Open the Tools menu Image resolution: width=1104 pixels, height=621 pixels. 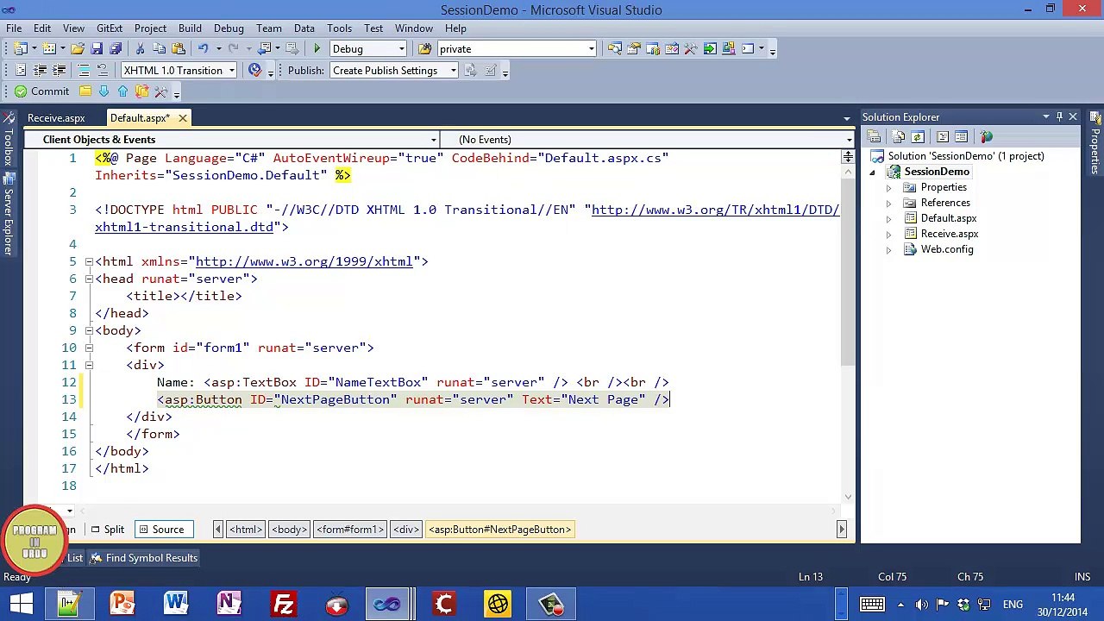339,28
